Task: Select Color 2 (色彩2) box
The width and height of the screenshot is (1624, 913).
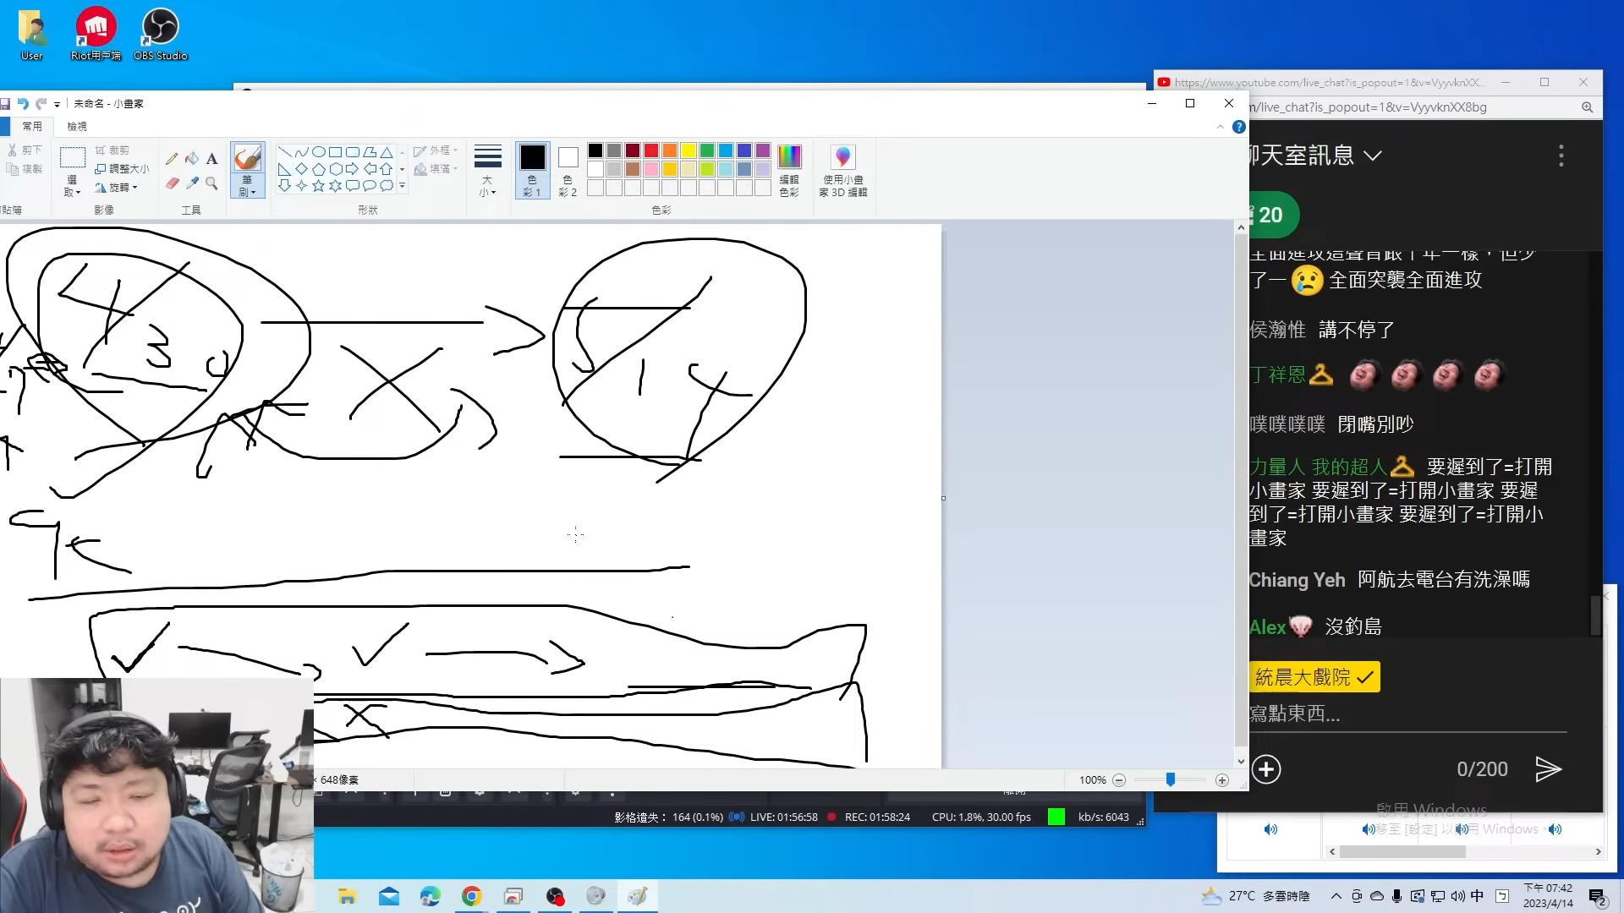Action: [x=568, y=171]
